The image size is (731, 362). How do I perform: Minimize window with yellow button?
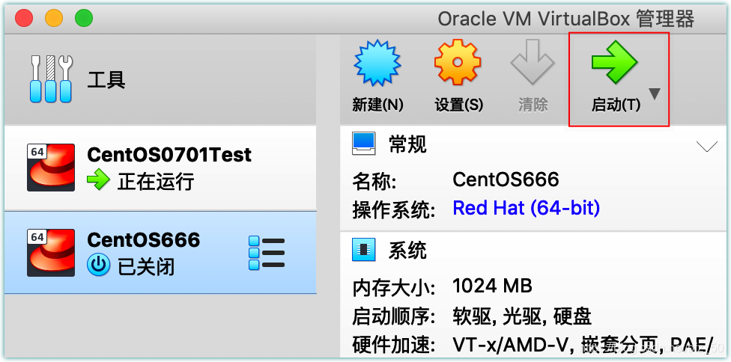coord(54,18)
